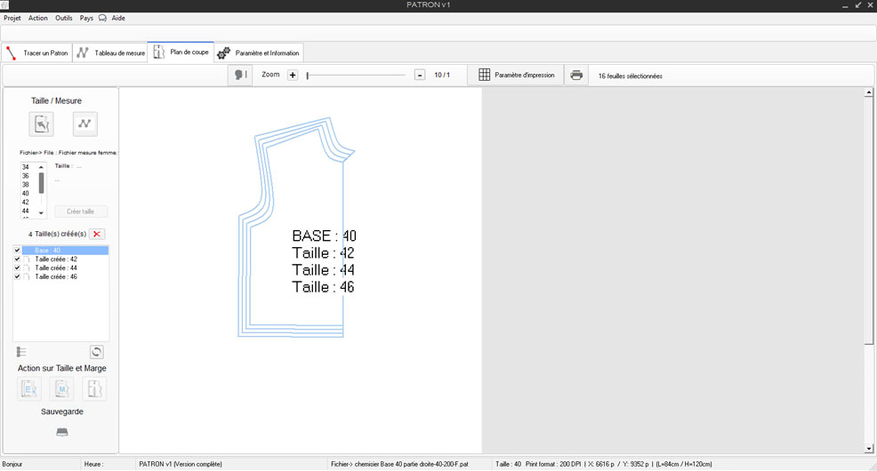Click the printer icon in the toolbar
This screenshot has width=877, height=471.
point(576,76)
